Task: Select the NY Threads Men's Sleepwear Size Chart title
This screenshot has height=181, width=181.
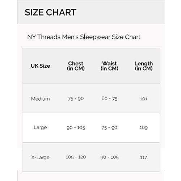Action: pyautogui.click(x=84, y=37)
